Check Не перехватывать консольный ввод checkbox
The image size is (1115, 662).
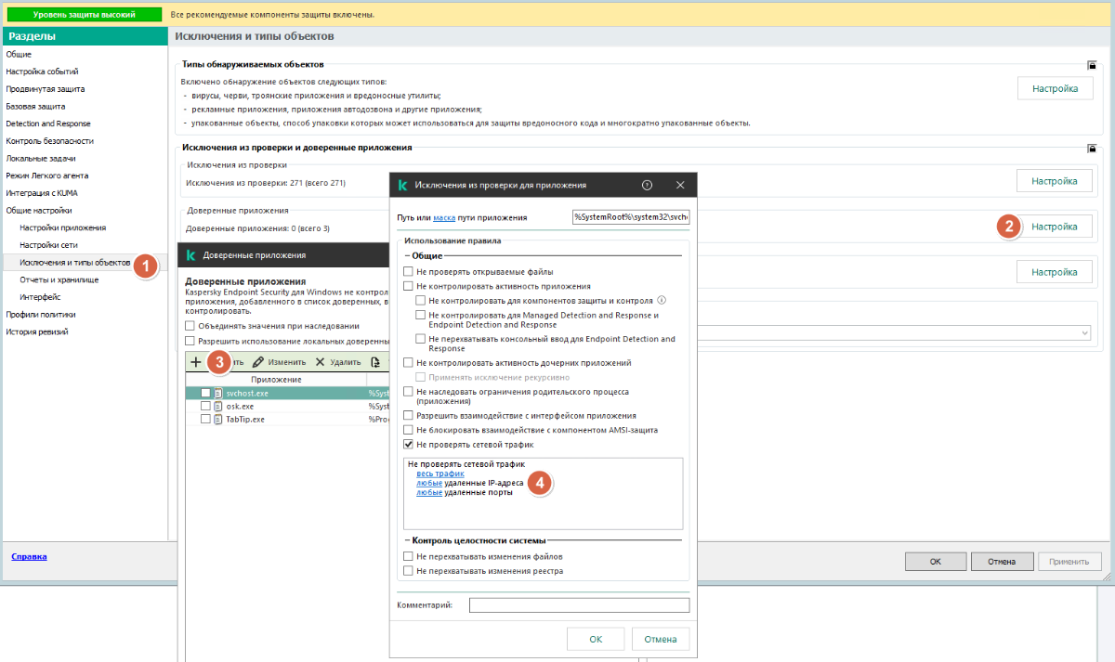(421, 339)
